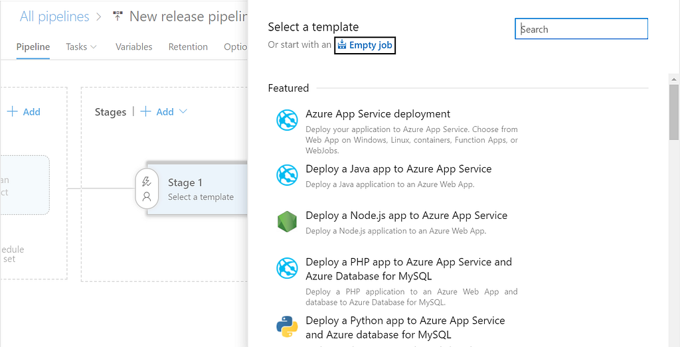Select the Stage 1 box
The width and height of the screenshot is (680, 347).
click(199, 189)
